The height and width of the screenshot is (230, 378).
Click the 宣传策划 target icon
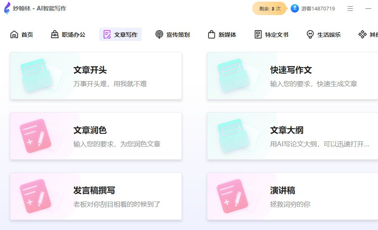pos(159,34)
